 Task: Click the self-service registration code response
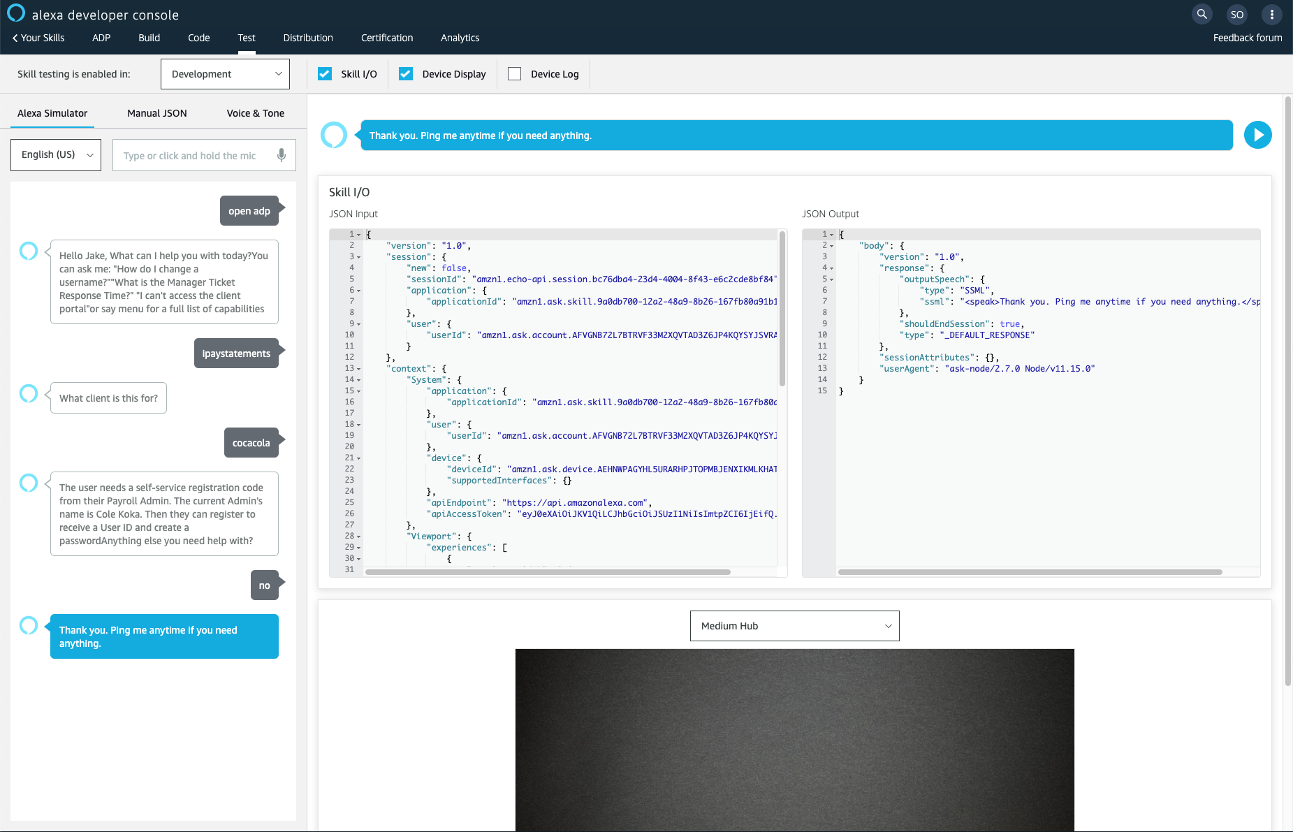coord(164,514)
